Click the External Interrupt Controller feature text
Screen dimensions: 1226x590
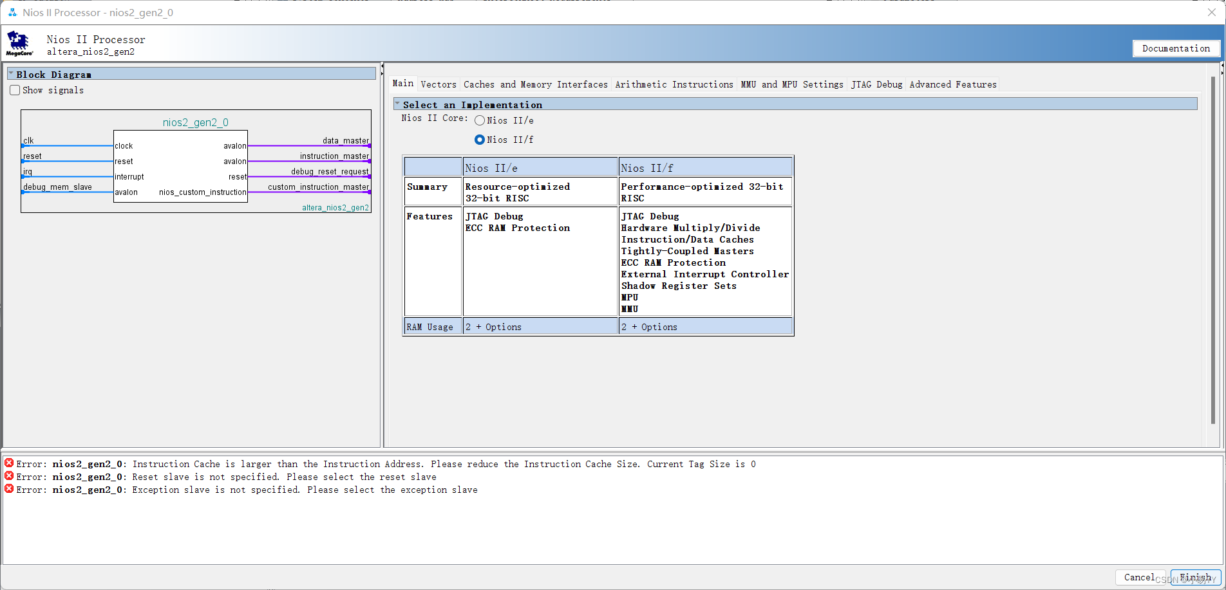(x=705, y=274)
